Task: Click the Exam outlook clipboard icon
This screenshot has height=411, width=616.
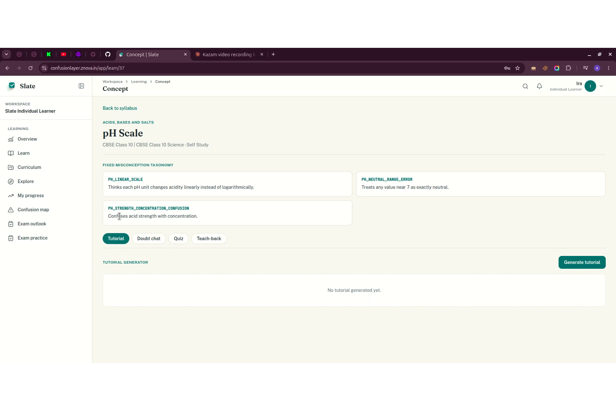Action: (x=11, y=224)
